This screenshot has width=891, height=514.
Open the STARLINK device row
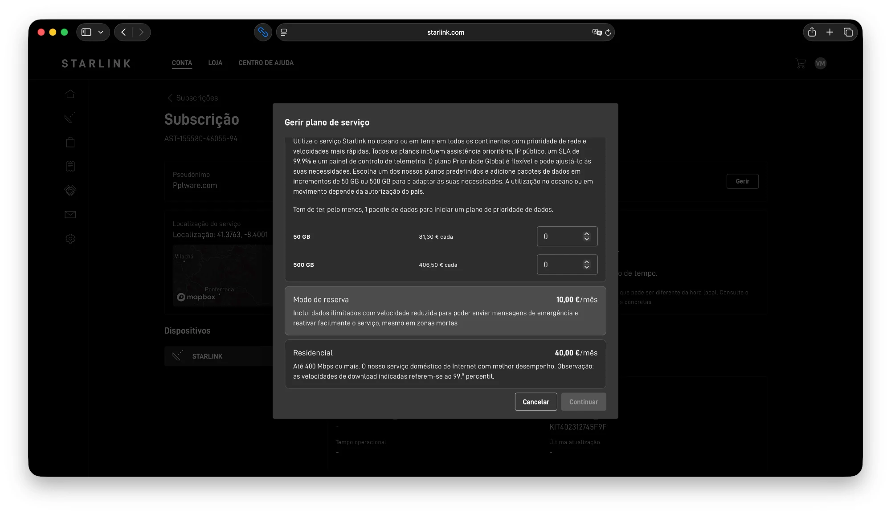(218, 356)
